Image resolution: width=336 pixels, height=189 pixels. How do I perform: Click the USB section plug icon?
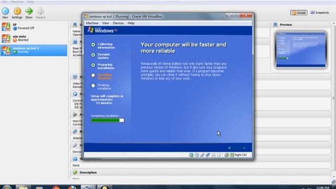point(75,145)
